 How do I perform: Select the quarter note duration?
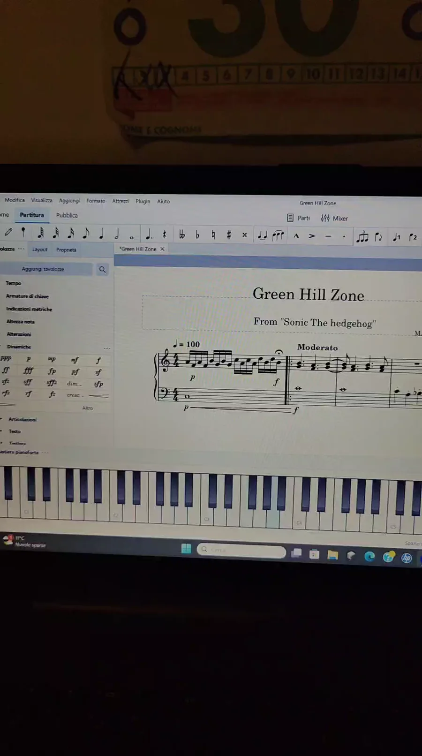coord(101,233)
